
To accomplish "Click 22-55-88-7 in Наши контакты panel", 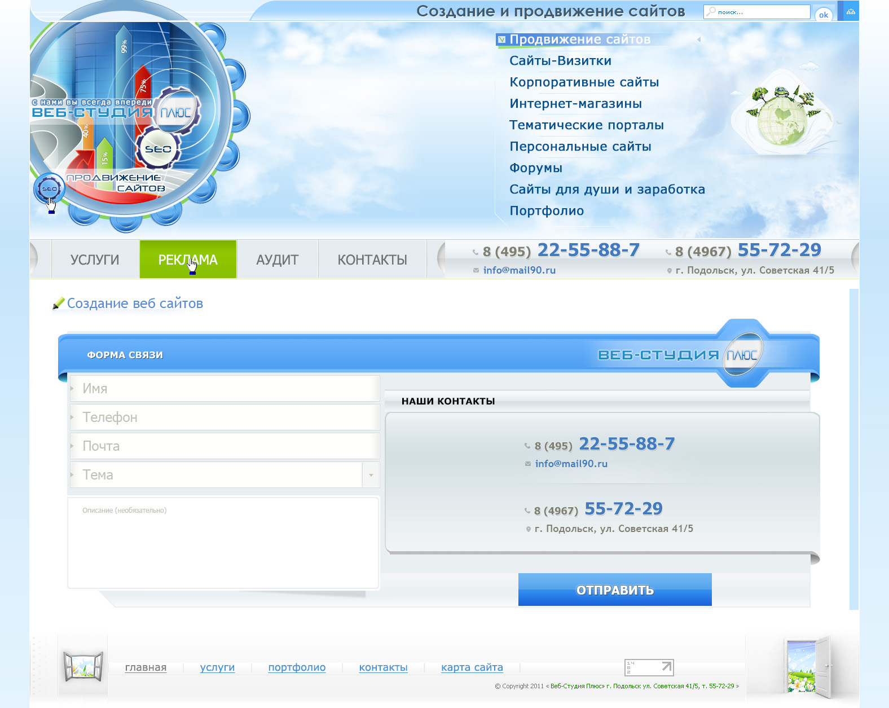I will [x=627, y=444].
